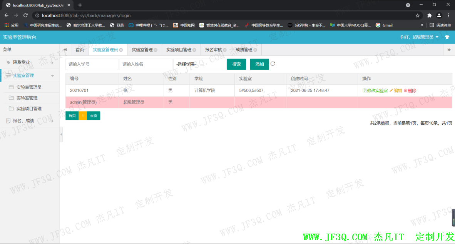455x244 pixels.
Task: Bookmark this page with the star icon
Action: coord(418,16)
